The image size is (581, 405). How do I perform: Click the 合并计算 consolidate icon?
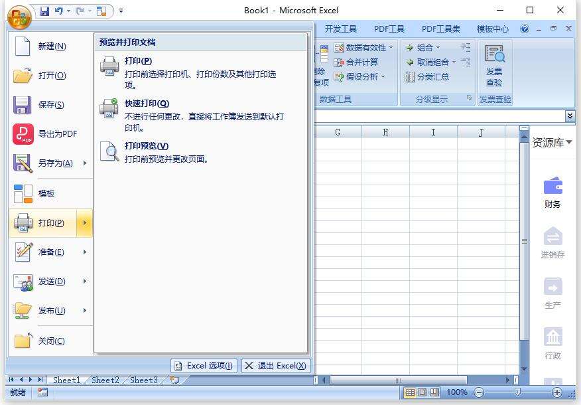(339, 62)
